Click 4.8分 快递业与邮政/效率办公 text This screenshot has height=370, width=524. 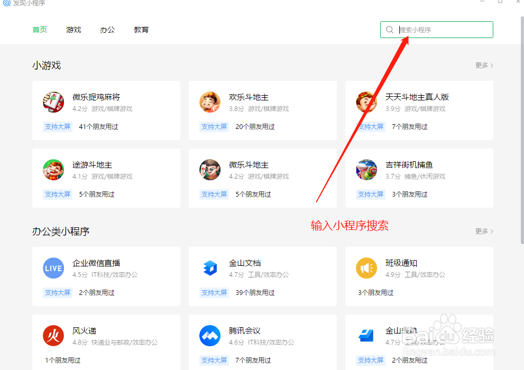(x=115, y=343)
